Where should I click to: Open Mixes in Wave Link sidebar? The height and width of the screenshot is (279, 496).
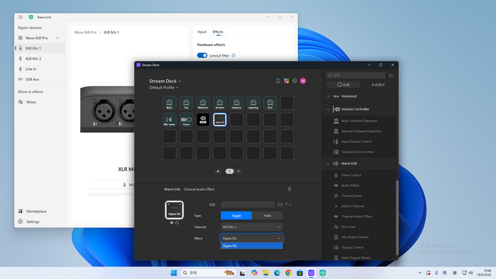(40, 102)
